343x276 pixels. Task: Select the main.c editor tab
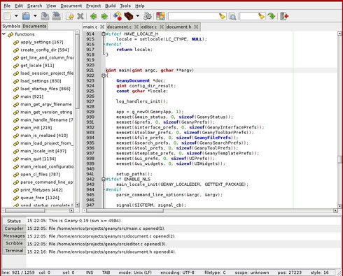[x=90, y=27]
